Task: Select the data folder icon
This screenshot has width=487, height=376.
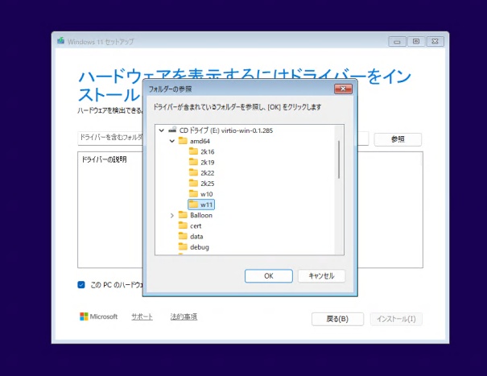Action: point(183,236)
